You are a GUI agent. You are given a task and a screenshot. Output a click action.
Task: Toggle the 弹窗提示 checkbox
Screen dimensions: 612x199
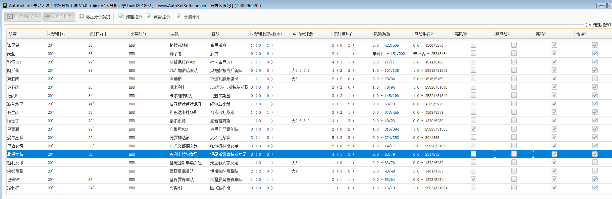121,16
